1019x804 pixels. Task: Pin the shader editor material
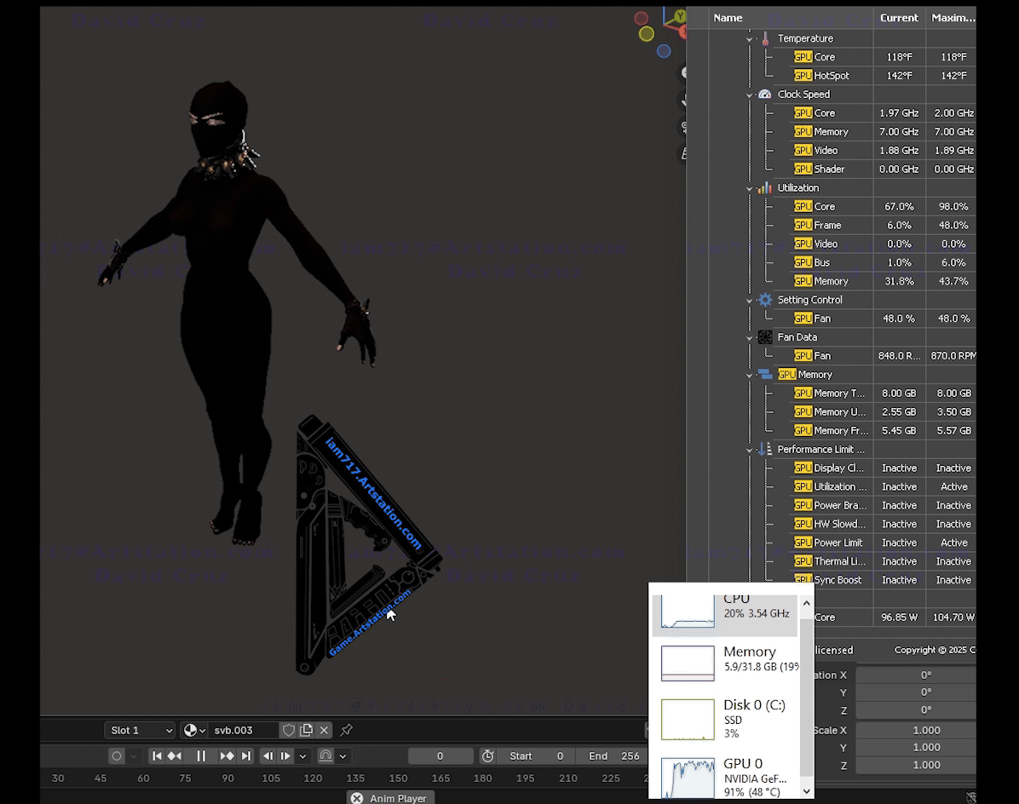click(347, 731)
